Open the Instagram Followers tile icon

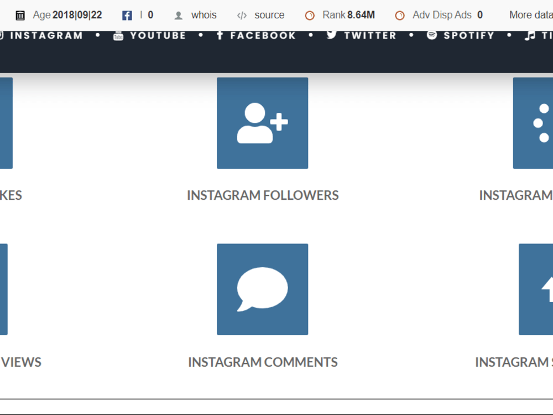coord(262,123)
